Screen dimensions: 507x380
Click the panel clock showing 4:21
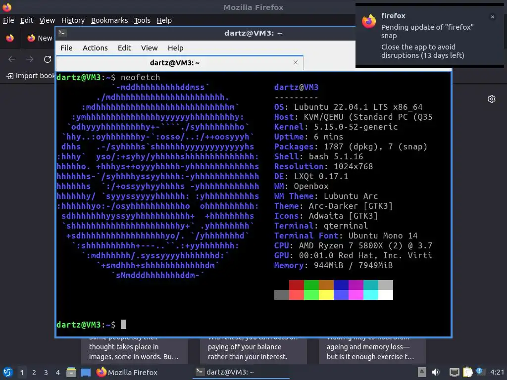coord(497,372)
